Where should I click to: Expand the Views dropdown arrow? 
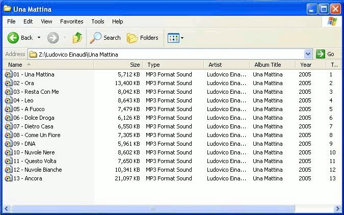point(182,38)
